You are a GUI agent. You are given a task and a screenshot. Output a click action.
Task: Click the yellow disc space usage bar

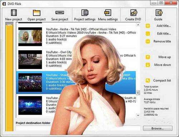pyautogui.click(x=9, y=77)
